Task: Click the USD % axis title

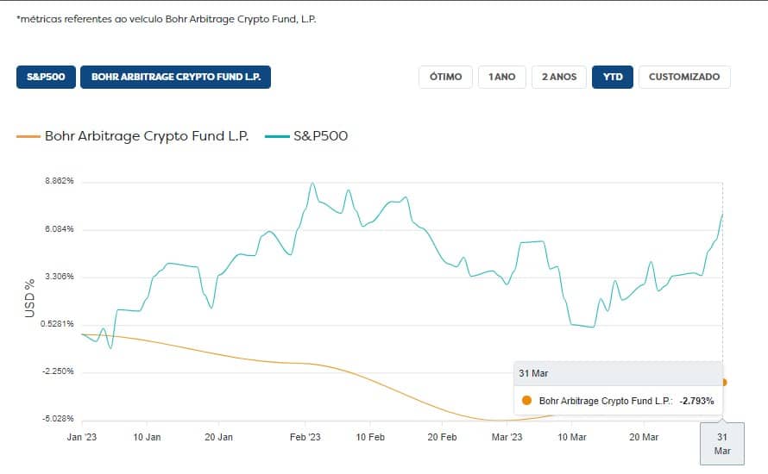Action: click(x=30, y=298)
